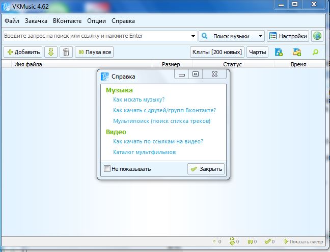Open the Справка menu in menu bar

click(x=123, y=21)
